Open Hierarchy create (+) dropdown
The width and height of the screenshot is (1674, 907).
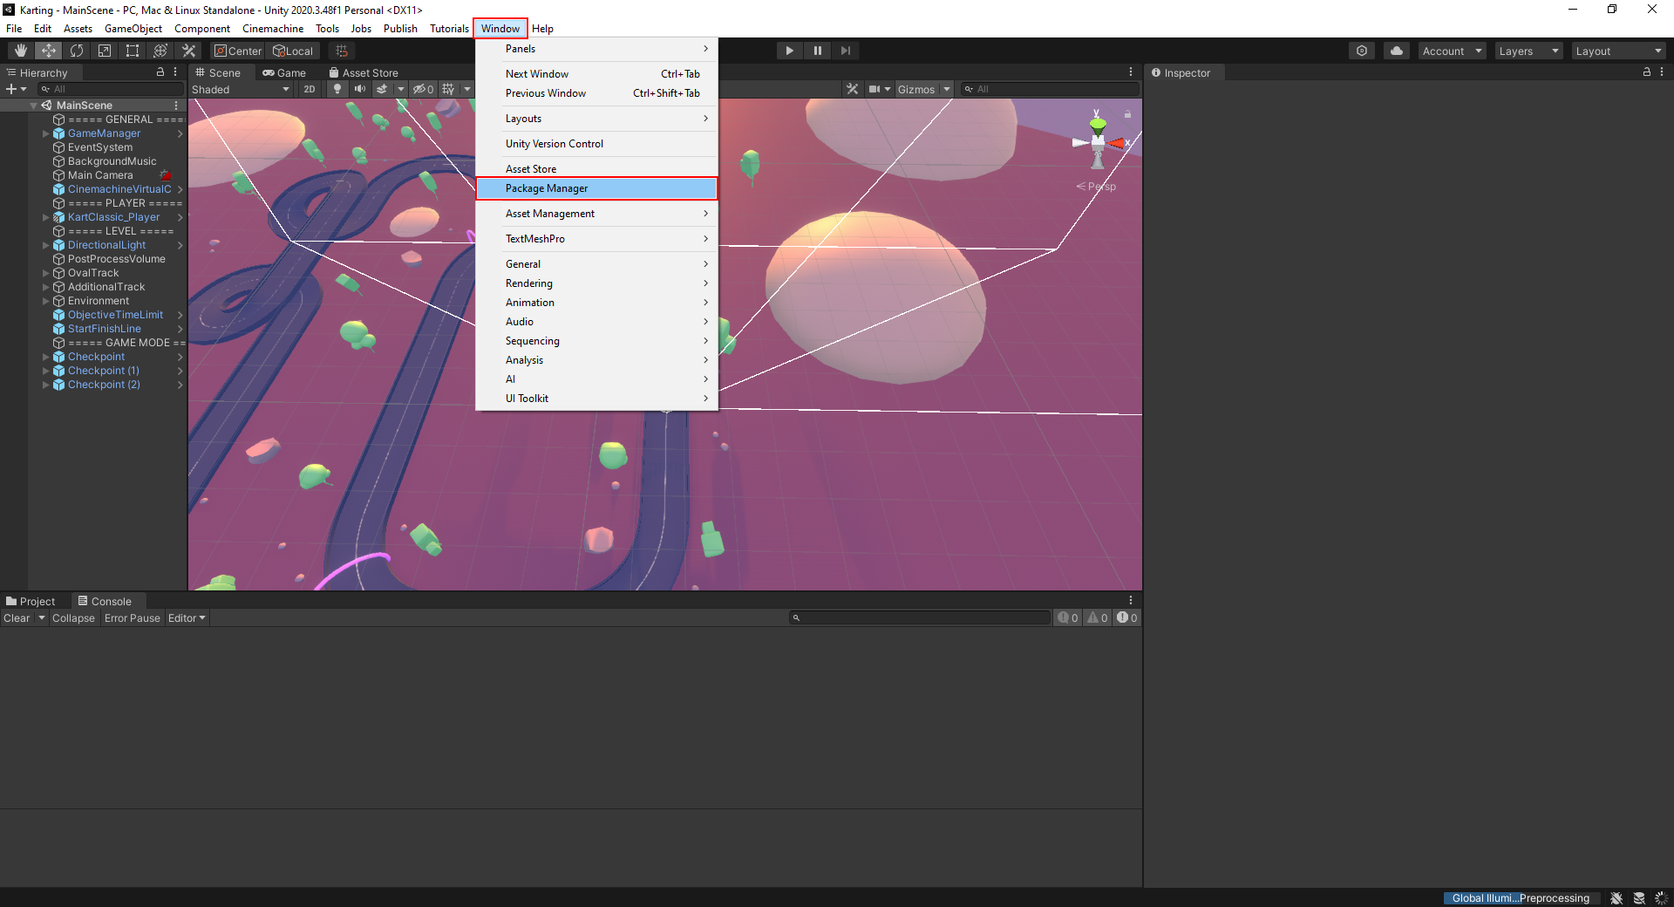(x=16, y=89)
